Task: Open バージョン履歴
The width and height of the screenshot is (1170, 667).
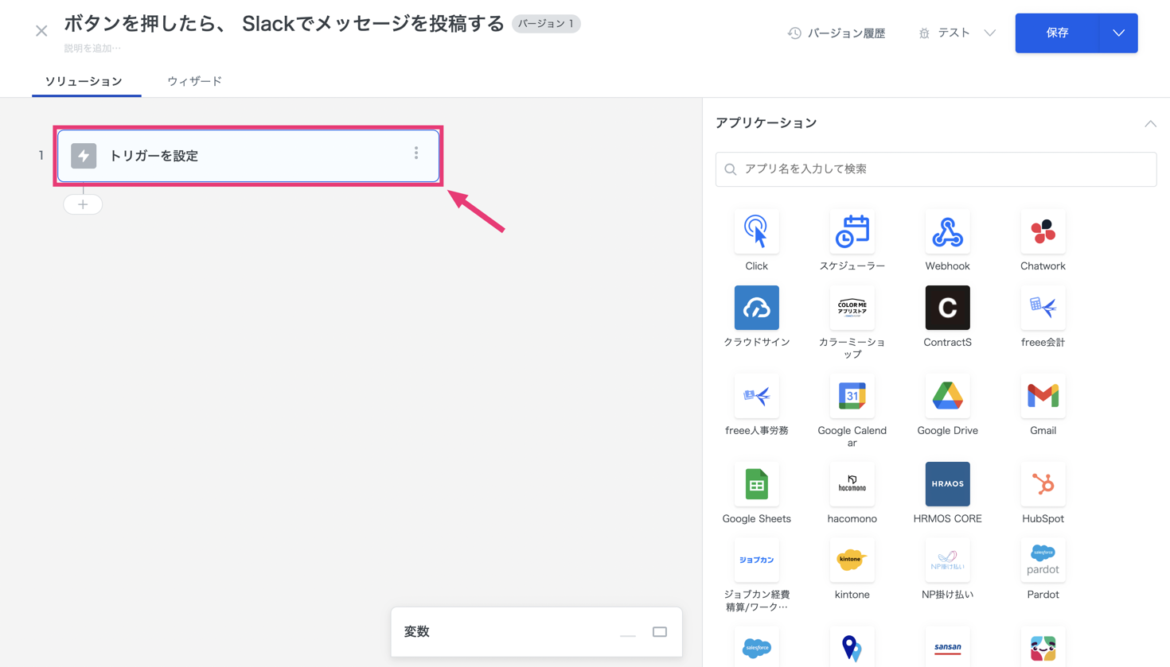Action: point(837,33)
